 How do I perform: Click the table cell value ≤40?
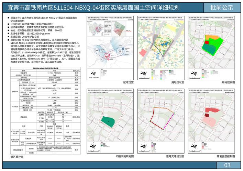tap(54, 85)
